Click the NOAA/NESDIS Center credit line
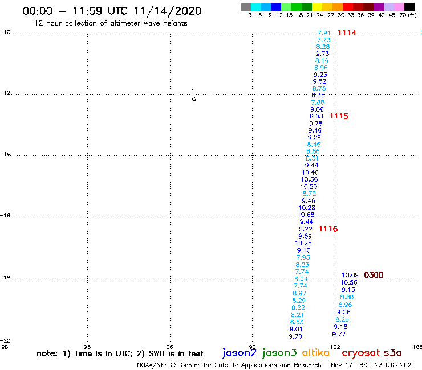 pyautogui.click(x=229, y=365)
